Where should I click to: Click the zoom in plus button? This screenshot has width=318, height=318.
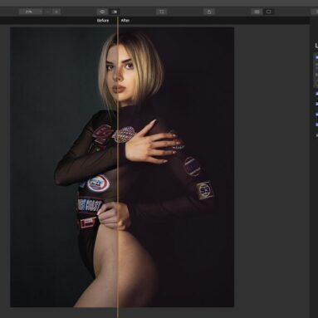click(56, 12)
